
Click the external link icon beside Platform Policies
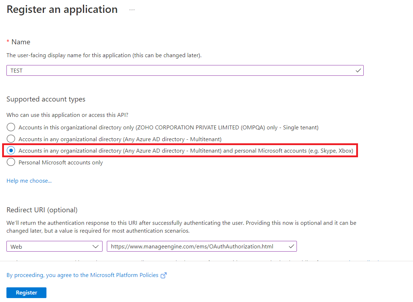164,276
